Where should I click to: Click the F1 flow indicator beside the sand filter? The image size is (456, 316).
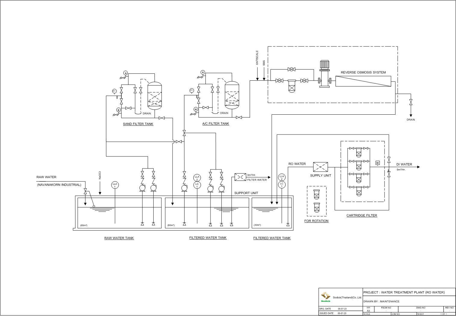point(114,91)
